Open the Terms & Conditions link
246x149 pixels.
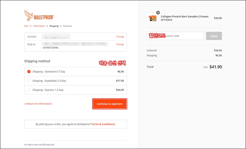point(103,124)
